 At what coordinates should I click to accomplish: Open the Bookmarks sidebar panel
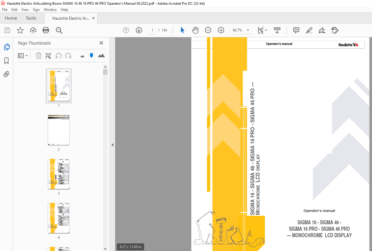coord(6,61)
